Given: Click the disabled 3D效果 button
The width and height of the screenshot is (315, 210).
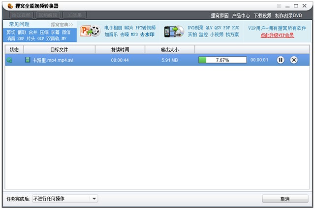Looking at the screenshot, I should tap(74, 15).
